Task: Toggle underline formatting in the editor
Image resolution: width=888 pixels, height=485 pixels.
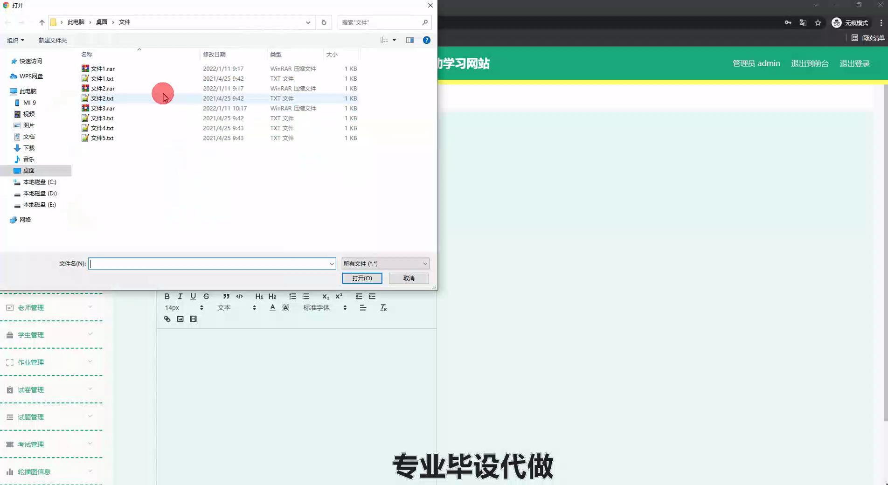Action: pos(193,296)
